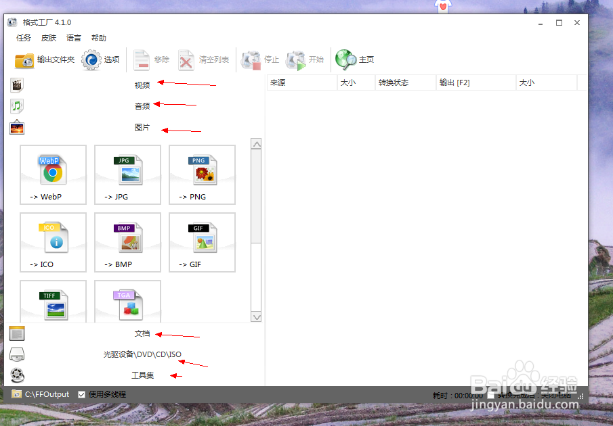Select the TGA conversion icon
The width and height of the screenshot is (613, 426).
point(127,302)
